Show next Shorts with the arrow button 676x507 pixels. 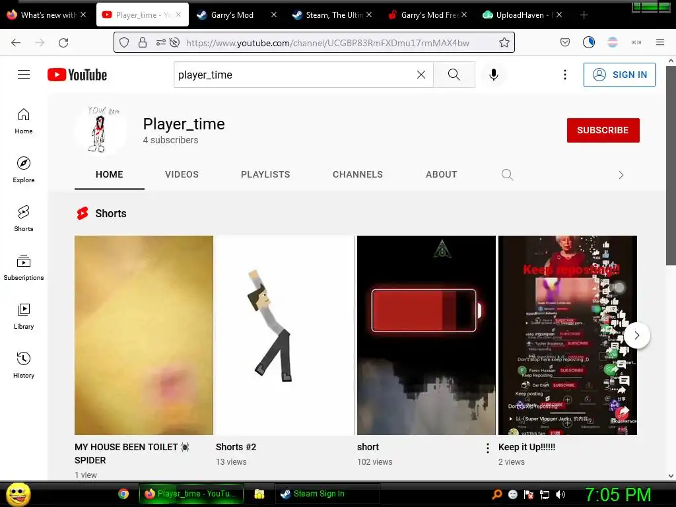[637, 335]
